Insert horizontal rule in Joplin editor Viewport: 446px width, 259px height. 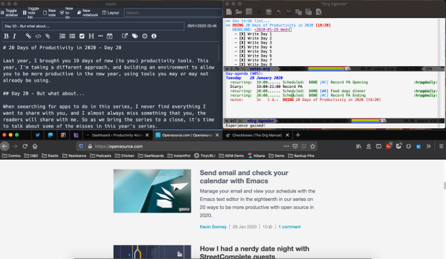pos(100,36)
